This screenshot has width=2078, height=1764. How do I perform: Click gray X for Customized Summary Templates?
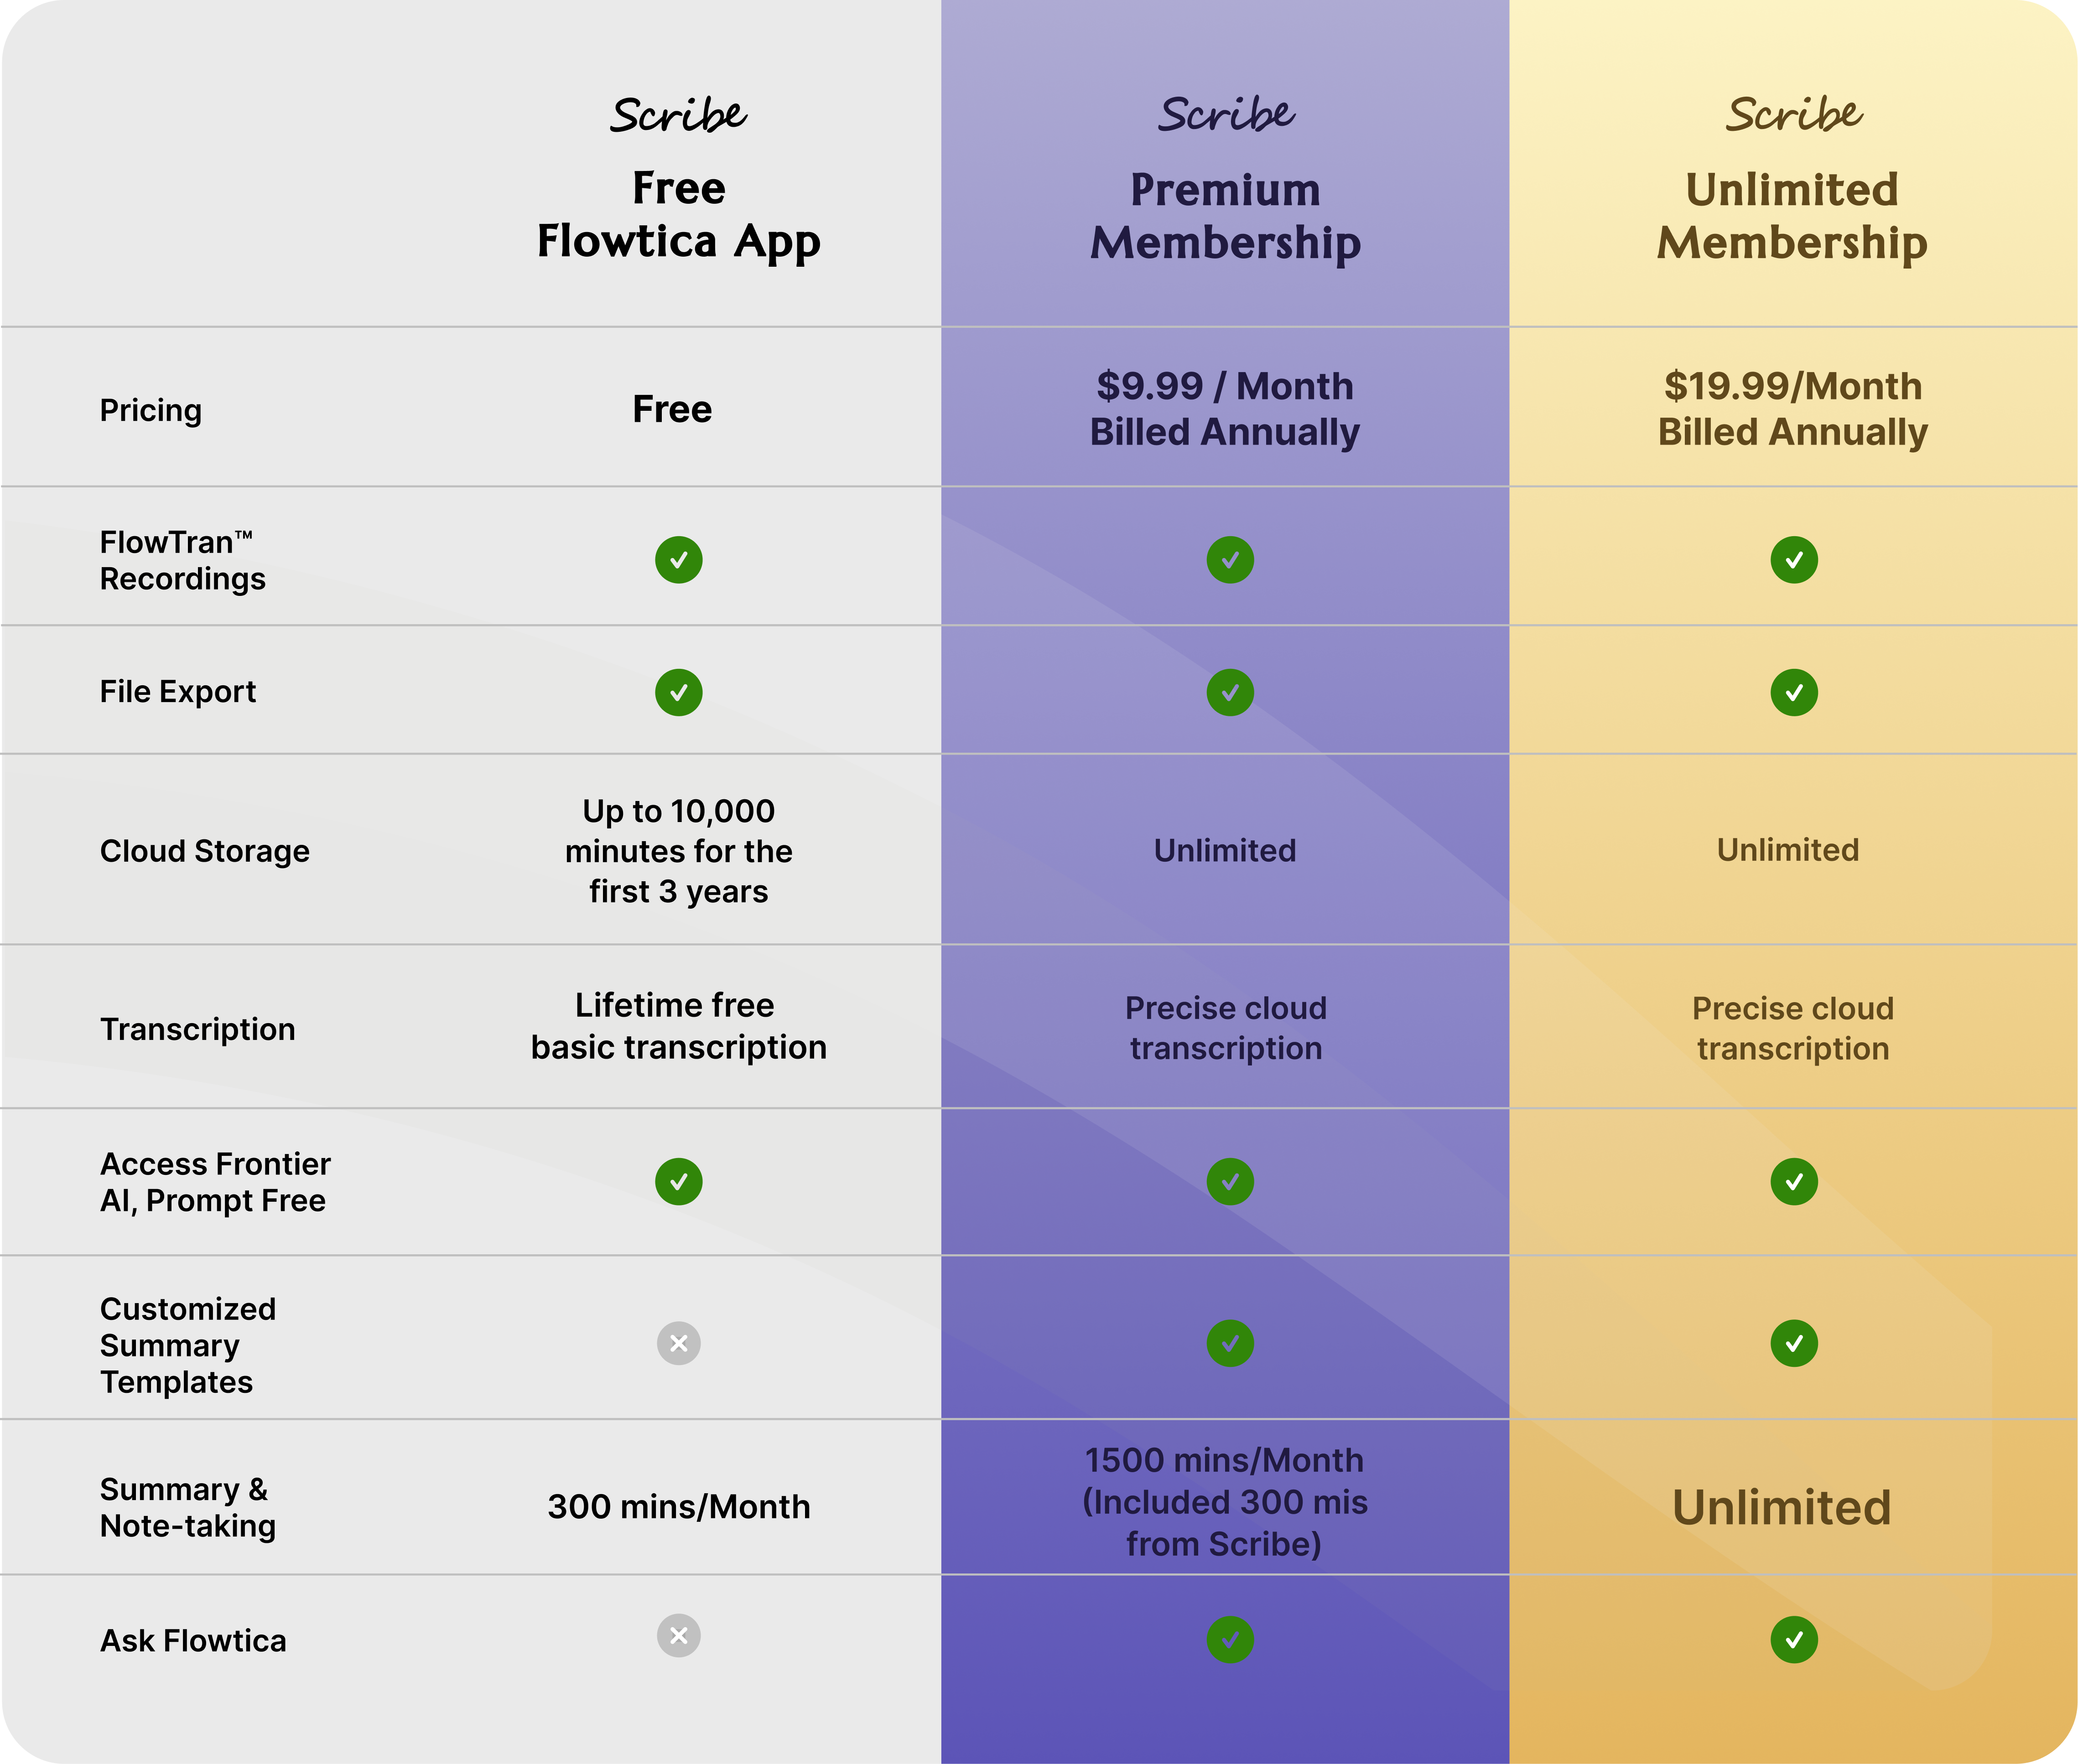(678, 1343)
